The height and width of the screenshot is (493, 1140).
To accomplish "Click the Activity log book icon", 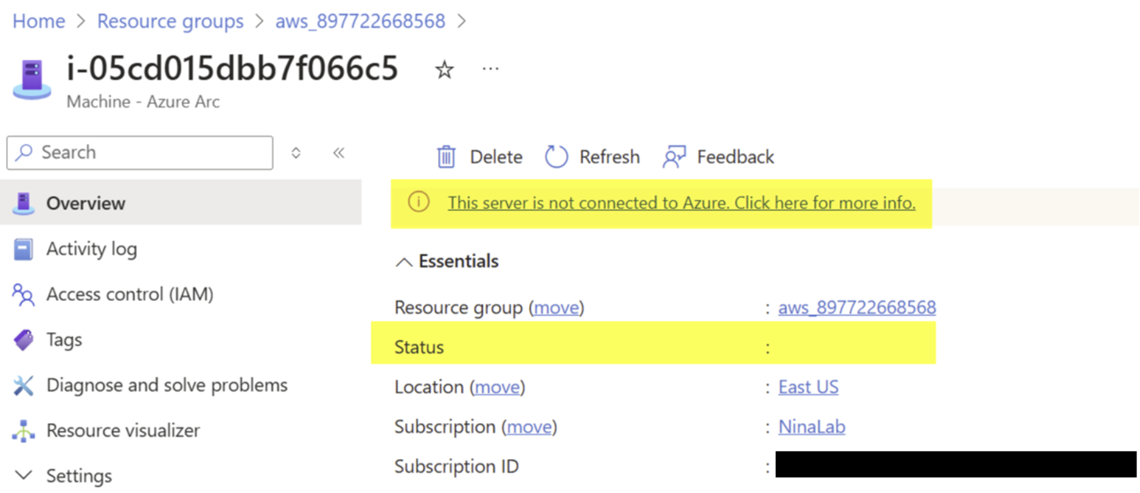I will (23, 250).
